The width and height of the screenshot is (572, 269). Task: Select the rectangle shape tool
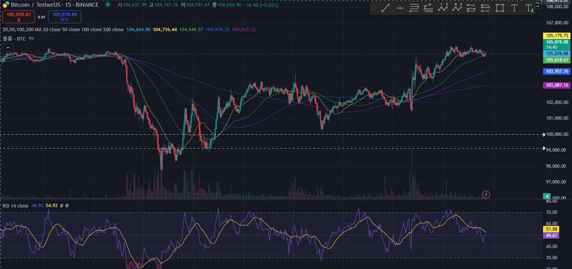(x=499, y=8)
